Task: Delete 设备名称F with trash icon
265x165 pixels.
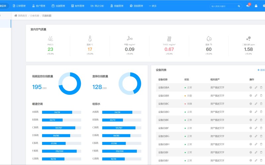Action: click(x=261, y=128)
